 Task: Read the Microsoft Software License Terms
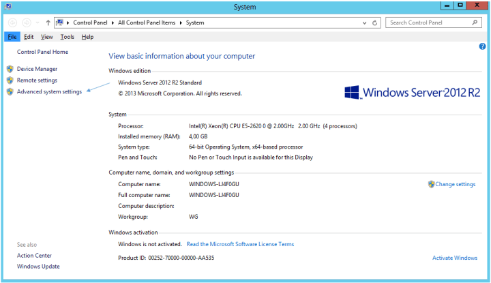[x=240, y=244]
